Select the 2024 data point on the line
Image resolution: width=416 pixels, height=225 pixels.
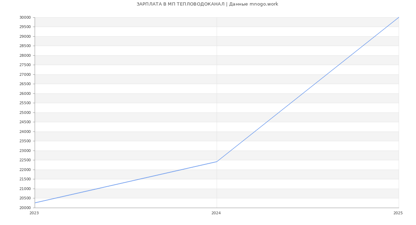(217, 162)
